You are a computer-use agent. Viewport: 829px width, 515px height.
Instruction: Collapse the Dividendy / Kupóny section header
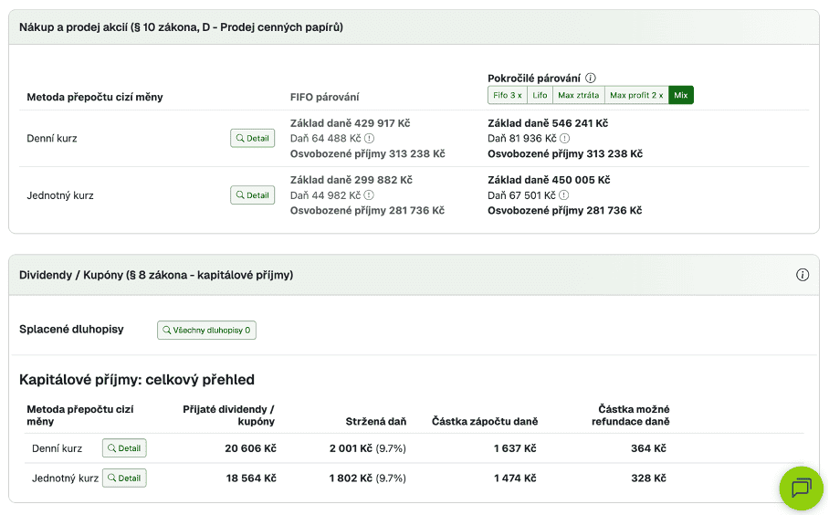155,275
